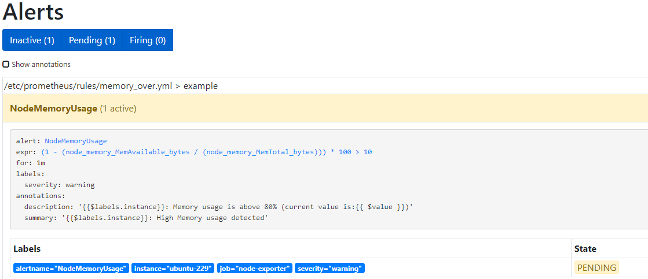The image size is (648, 279).
Task: Toggle the Pending (1) alerts filter
Action: 92,40
